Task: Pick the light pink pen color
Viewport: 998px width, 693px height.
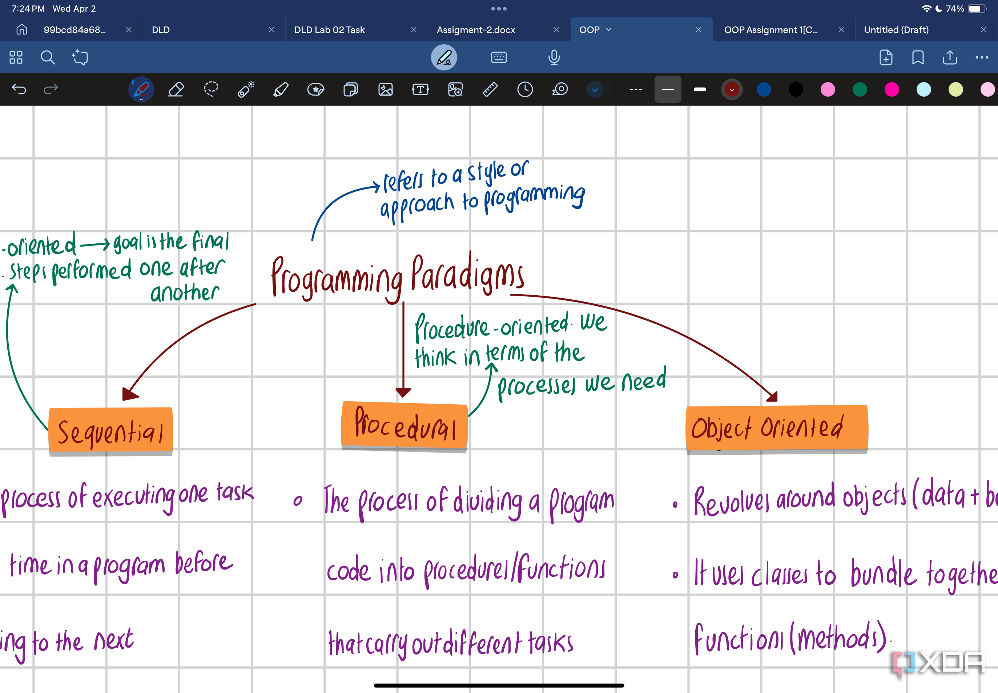Action: click(x=828, y=89)
